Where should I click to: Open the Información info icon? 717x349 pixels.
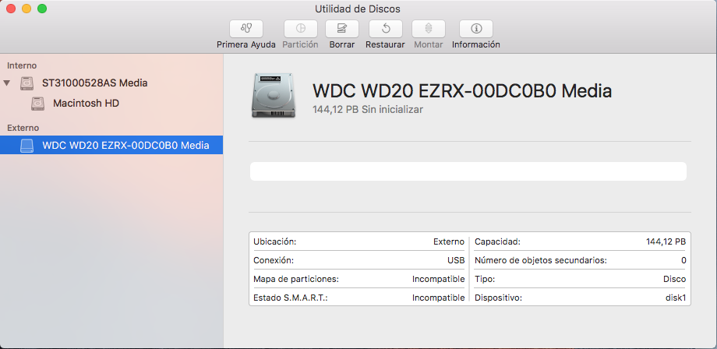click(476, 29)
